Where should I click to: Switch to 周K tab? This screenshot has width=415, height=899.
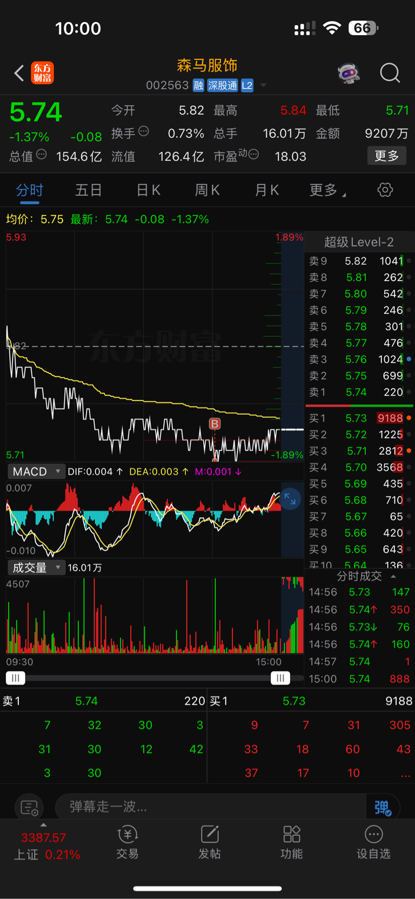207,190
